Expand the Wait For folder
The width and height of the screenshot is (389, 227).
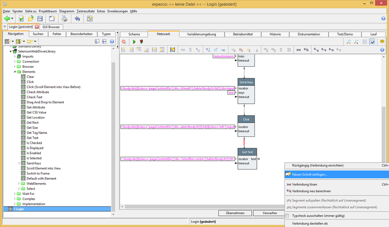point(15,194)
